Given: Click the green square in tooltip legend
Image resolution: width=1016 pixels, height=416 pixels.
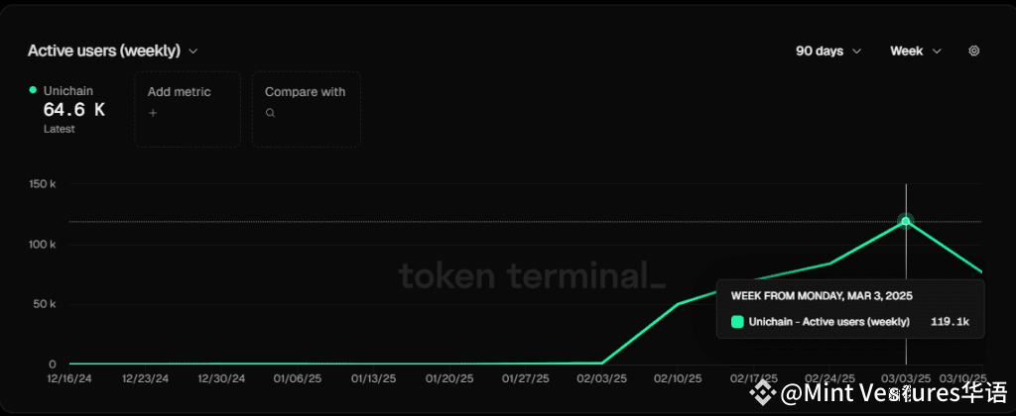Looking at the screenshot, I should point(737,322).
